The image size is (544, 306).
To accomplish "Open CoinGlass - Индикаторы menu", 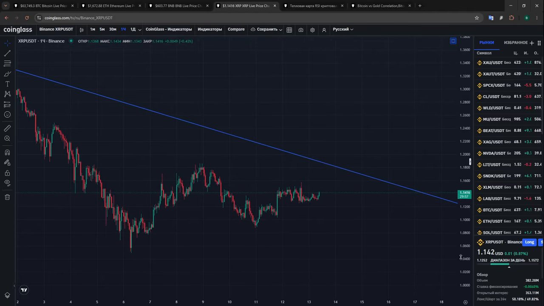I will pyautogui.click(x=169, y=29).
